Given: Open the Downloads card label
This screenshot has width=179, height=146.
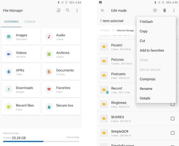Looking at the screenshot, I should 24,88.
